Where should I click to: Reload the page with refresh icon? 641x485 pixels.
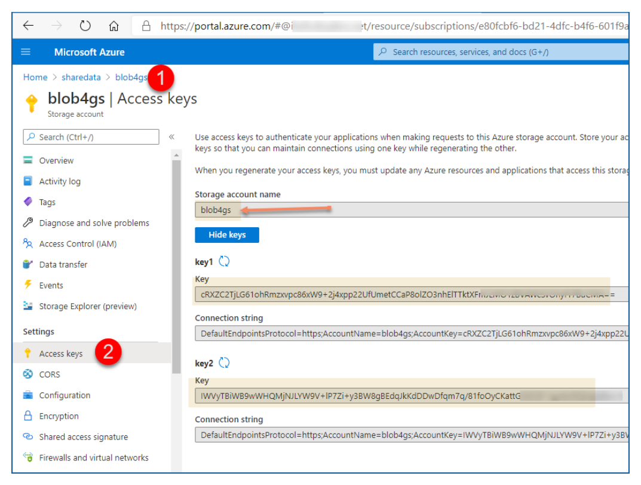tap(85, 26)
